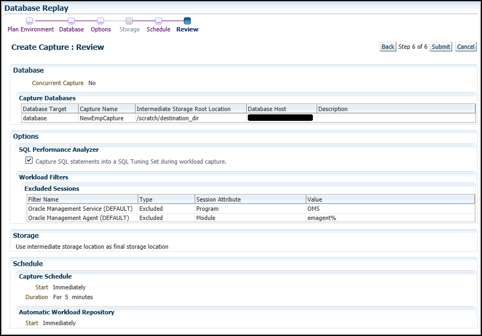The height and width of the screenshot is (336, 482).
Task: Click the Database Replay page title
Action: coord(36,8)
